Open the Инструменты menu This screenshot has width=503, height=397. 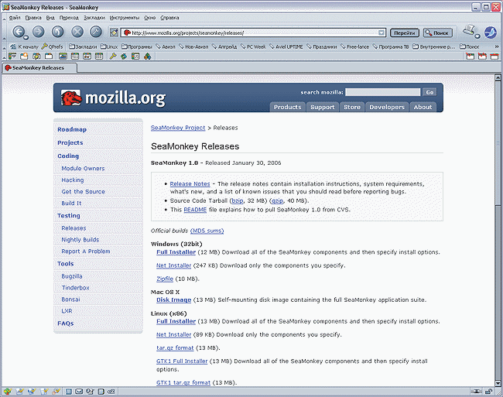pyautogui.click(x=125, y=18)
